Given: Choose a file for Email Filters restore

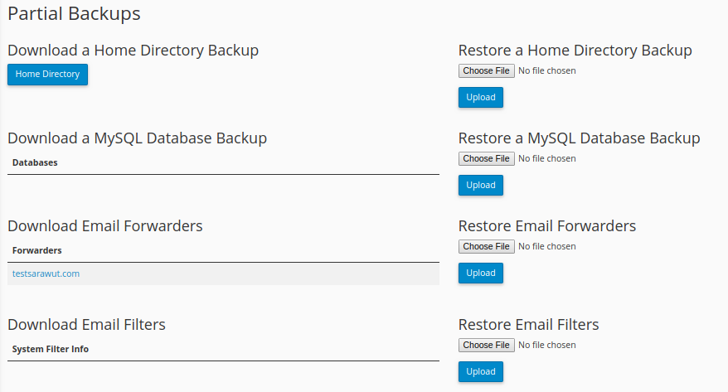Looking at the screenshot, I should point(486,346).
